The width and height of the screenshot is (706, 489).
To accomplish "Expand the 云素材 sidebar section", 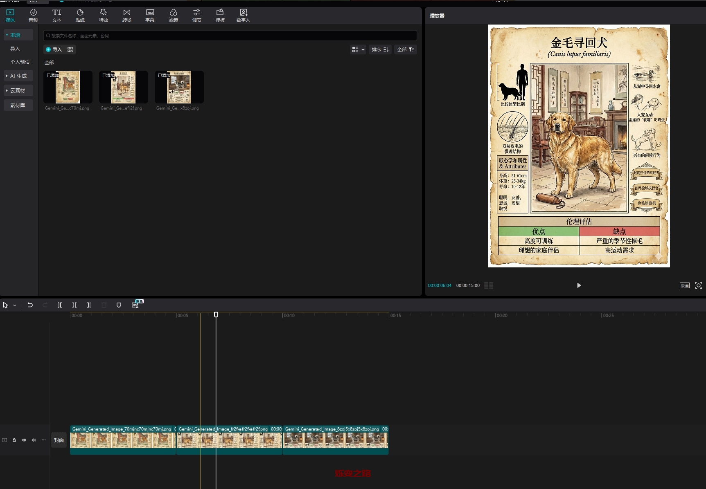I will tap(18, 91).
